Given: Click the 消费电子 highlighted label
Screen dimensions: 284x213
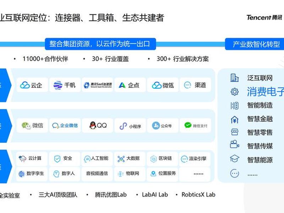Looking at the screenshot, I should click(266, 92).
